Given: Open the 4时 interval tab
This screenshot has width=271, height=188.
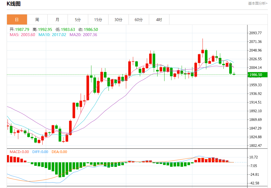Looking at the screenshot, I should [159, 20].
